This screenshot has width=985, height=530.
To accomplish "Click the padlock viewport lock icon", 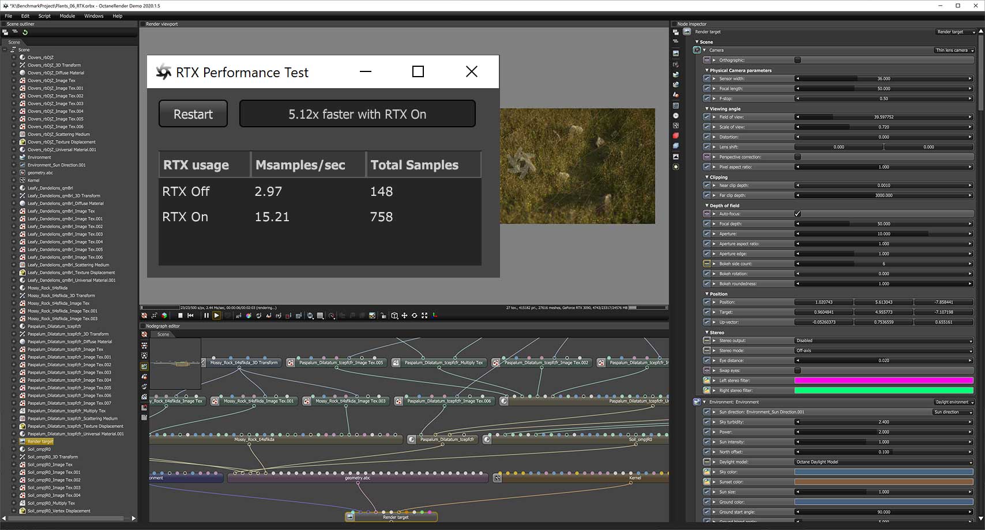I will click(x=384, y=316).
